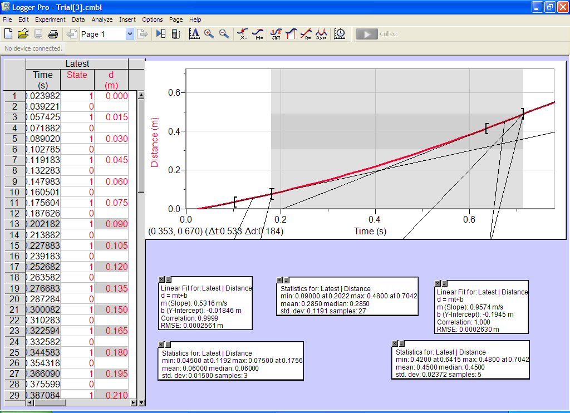570x413 pixels.
Task: Click the New document icon
Action: click(8, 34)
